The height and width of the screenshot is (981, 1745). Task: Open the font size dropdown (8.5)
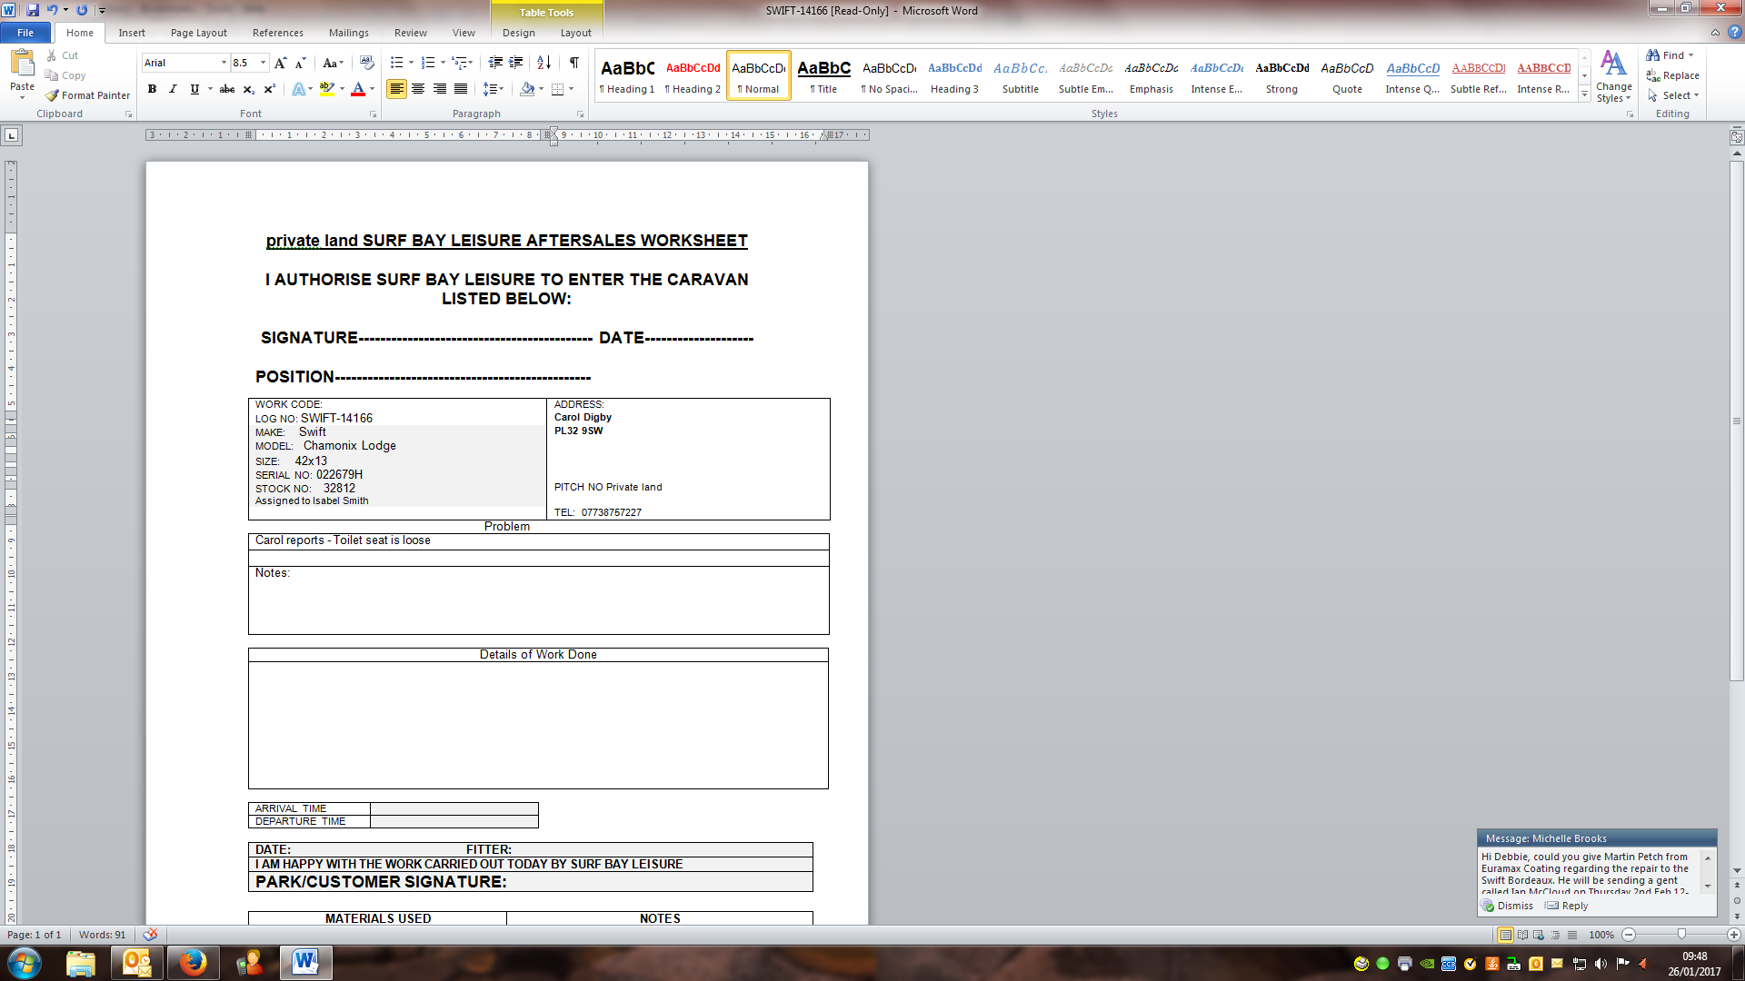264,63
